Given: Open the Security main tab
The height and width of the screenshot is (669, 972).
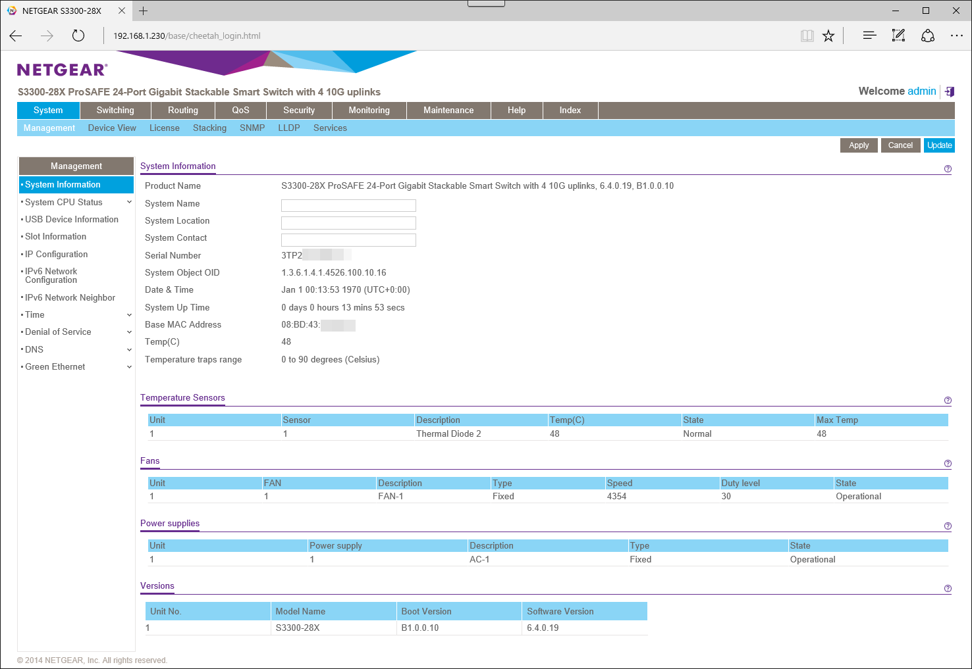Looking at the screenshot, I should pyautogui.click(x=299, y=111).
